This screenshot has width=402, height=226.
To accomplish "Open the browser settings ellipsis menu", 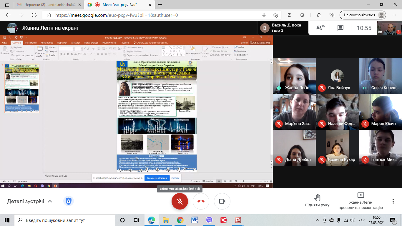I will pyautogui.click(x=394, y=15).
